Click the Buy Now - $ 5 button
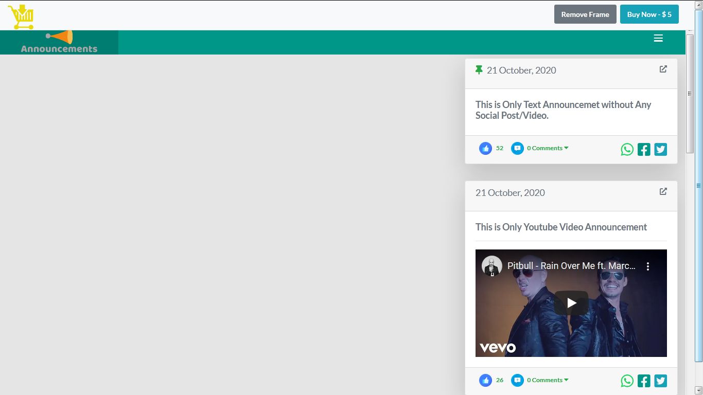 (x=649, y=14)
